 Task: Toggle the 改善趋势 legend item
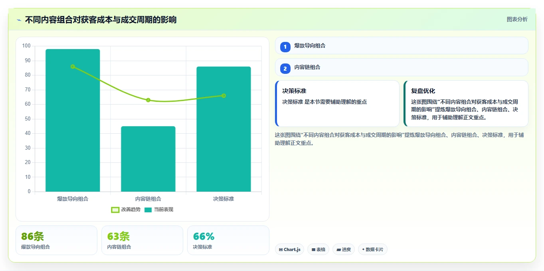pyautogui.click(x=126, y=210)
